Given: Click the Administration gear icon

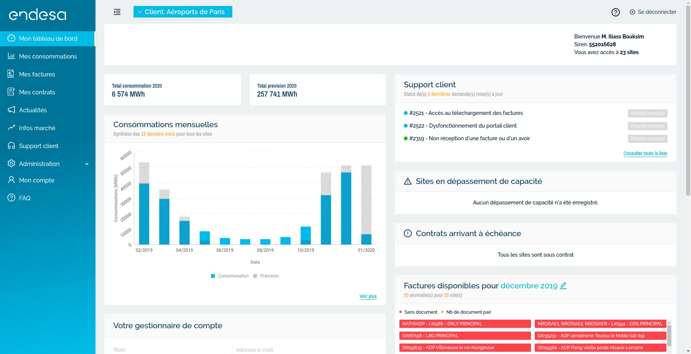Looking at the screenshot, I should click(11, 163).
